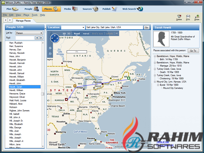The image size is (204, 153).
Task: Select Hewitt, Elizabeth in the list
Action: (x=17, y=80)
